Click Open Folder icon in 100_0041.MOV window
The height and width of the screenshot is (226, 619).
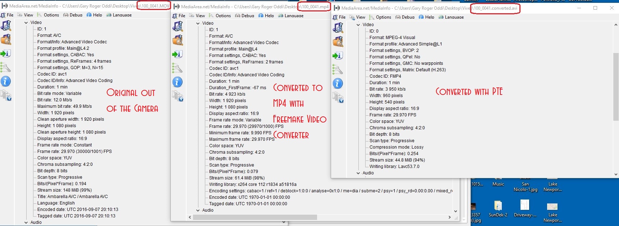click(x=6, y=39)
